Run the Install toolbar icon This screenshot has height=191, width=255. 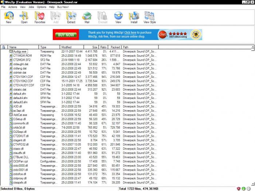tap(134, 17)
